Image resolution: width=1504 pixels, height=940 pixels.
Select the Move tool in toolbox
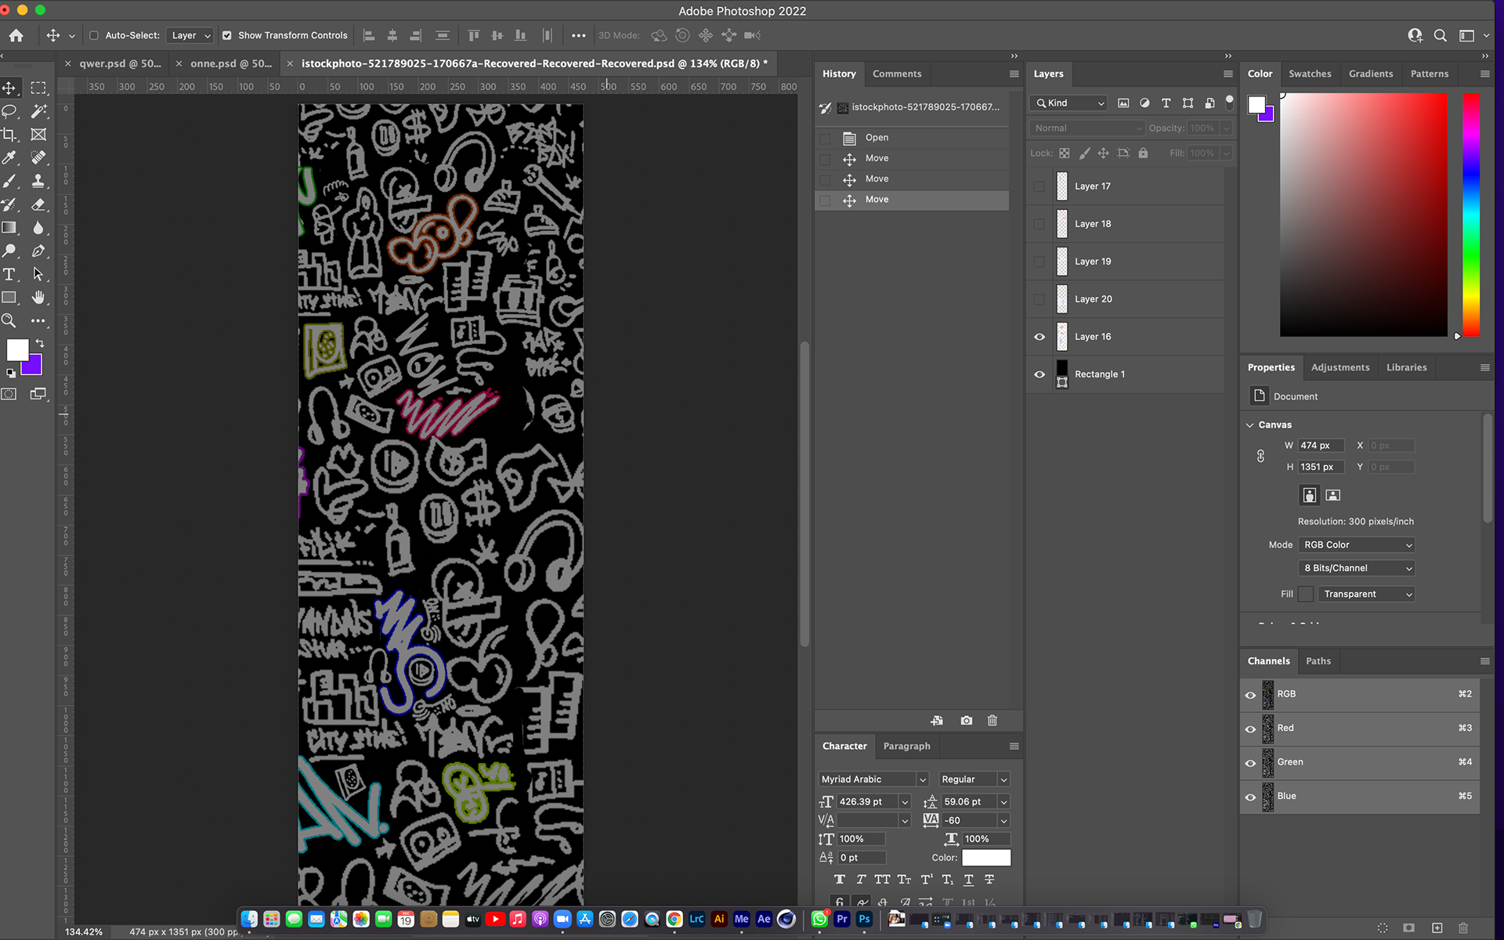[9, 89]
